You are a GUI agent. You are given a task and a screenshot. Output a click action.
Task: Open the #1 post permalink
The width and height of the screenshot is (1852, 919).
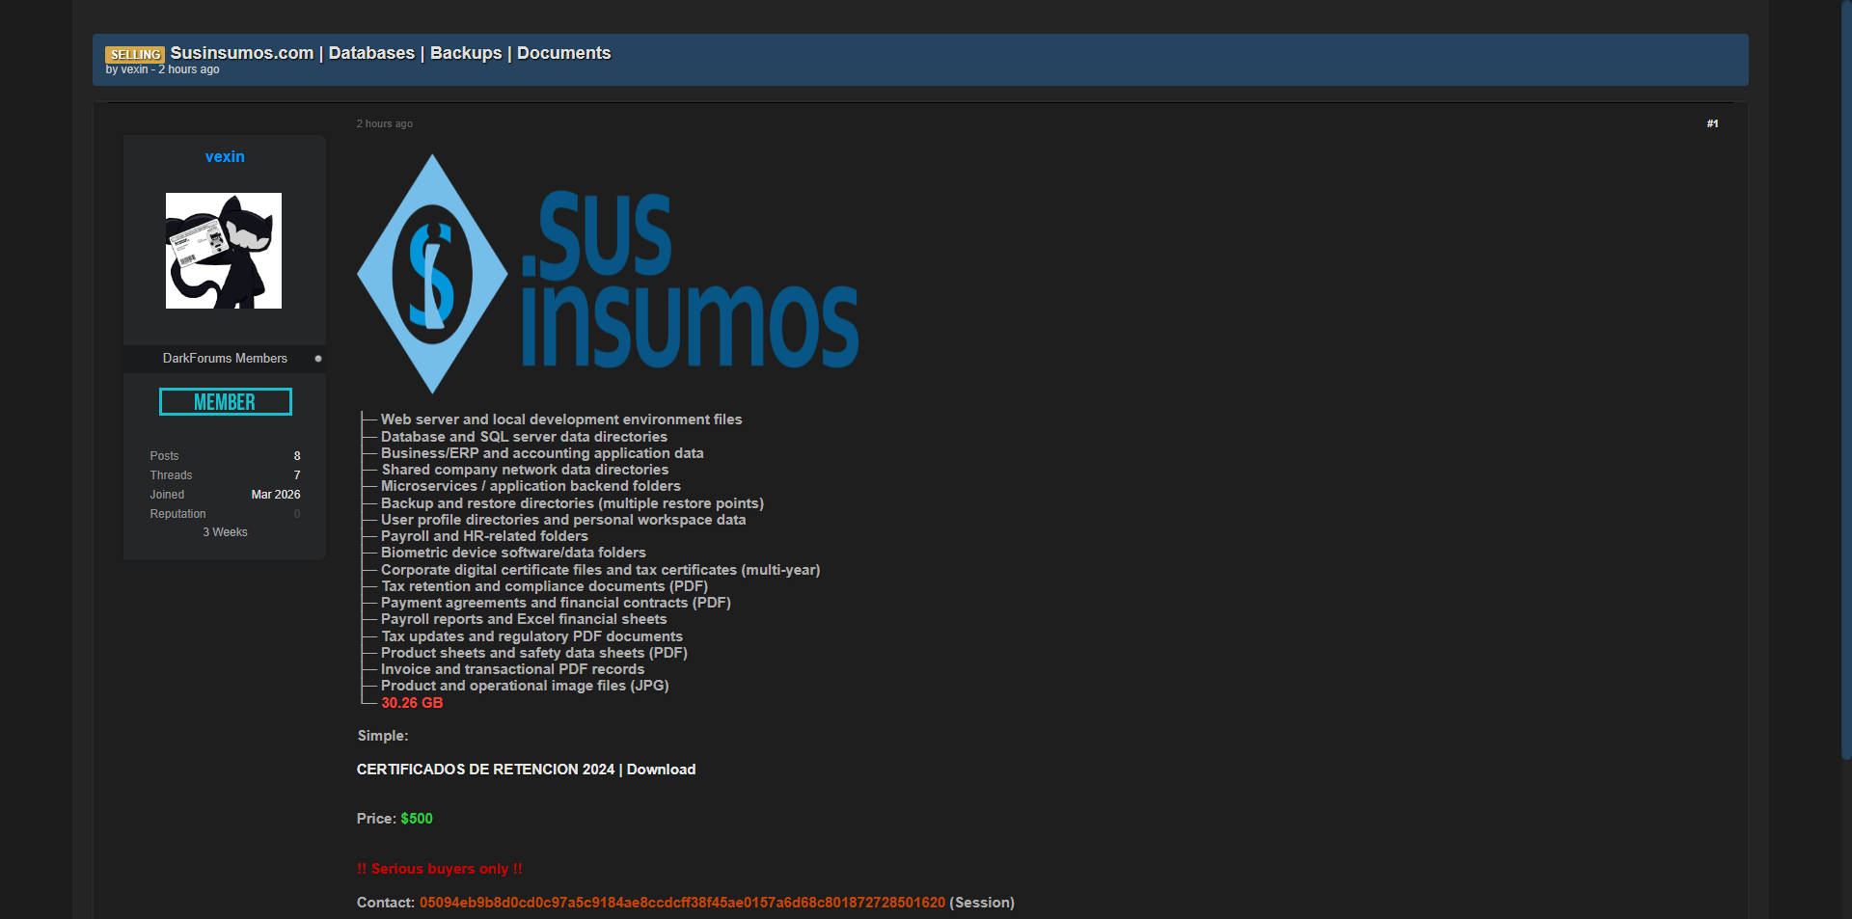tap(1712, 123)
